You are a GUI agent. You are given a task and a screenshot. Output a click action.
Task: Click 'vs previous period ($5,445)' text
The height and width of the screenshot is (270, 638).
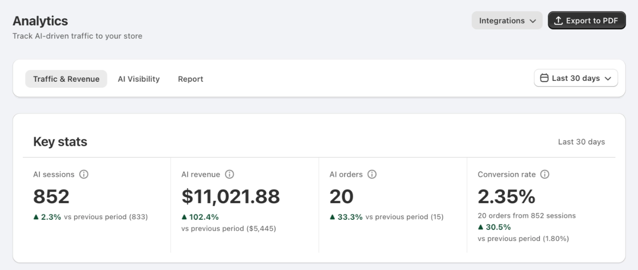tap(229, 228)
